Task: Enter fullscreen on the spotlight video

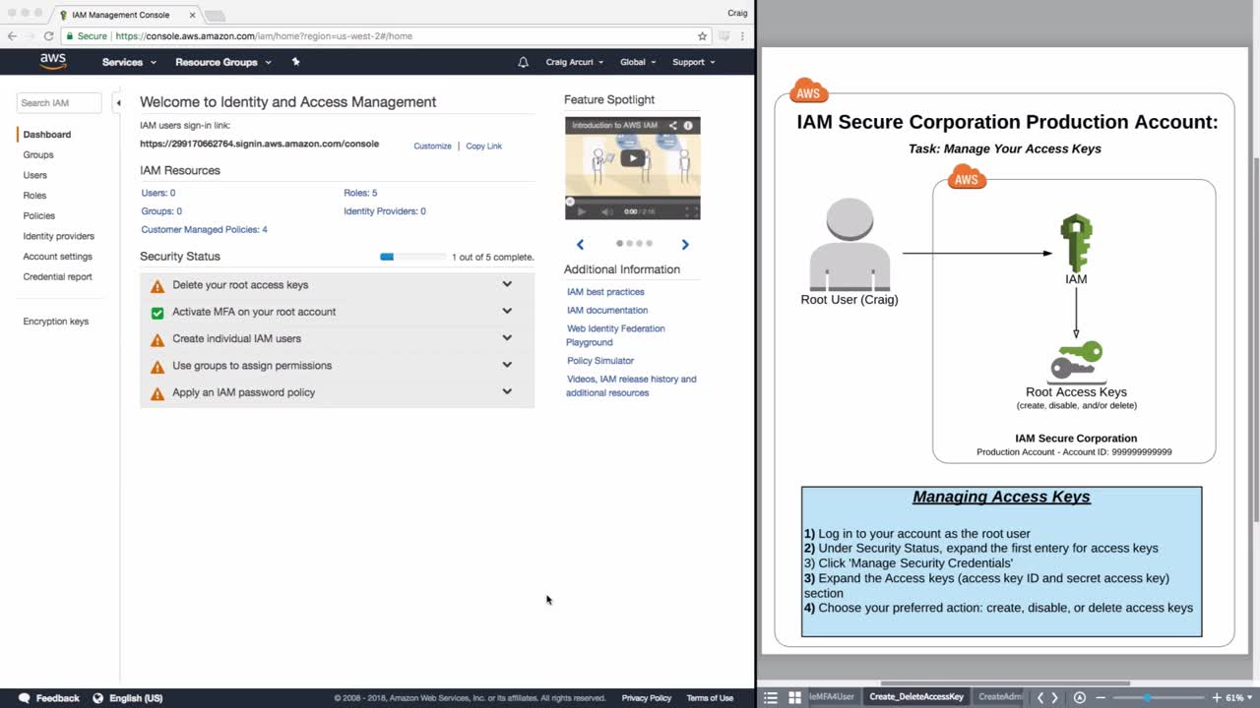Action: (x=691, y=211)
